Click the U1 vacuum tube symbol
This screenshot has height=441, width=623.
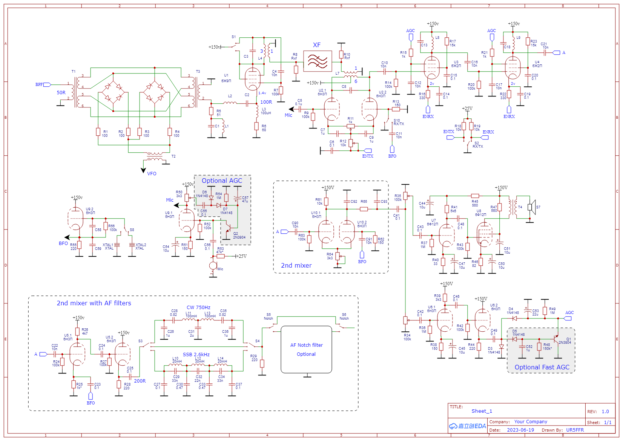tap(253, 79)
